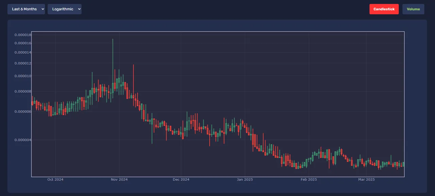The width and height of the screenshot is (435, 196).
Task: Click the 0.000004 y-axis label
Action: coord(23,140)
